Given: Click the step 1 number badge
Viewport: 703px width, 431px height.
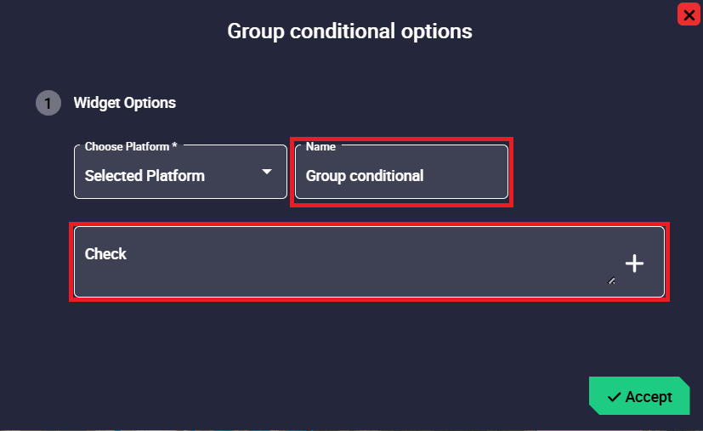Looking at the screenshot, I should point(48,104).
